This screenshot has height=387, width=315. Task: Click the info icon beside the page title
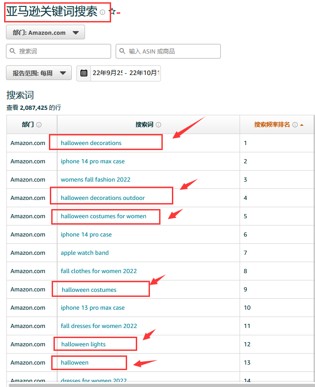[x=102, y=12]
